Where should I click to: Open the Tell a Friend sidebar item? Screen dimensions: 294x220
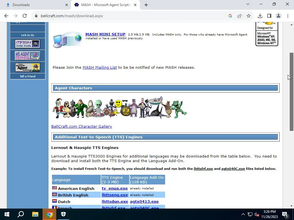tap(28, 76)
